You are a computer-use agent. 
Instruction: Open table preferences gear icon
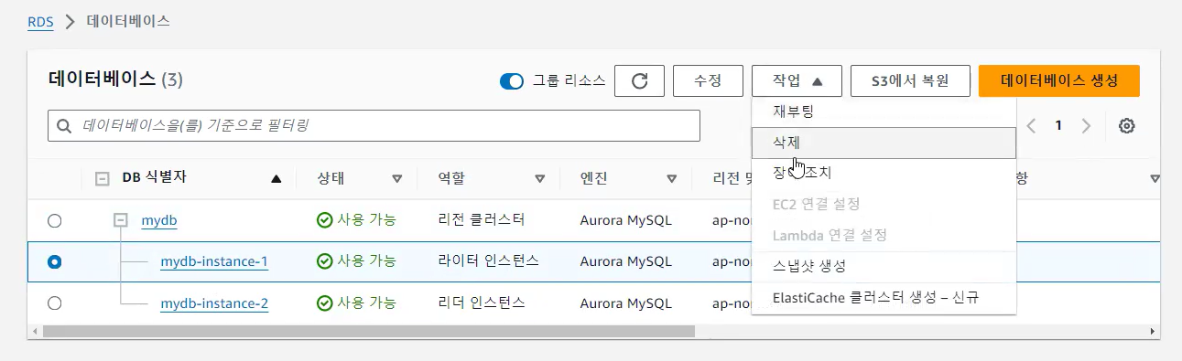tap(1127, 126)
